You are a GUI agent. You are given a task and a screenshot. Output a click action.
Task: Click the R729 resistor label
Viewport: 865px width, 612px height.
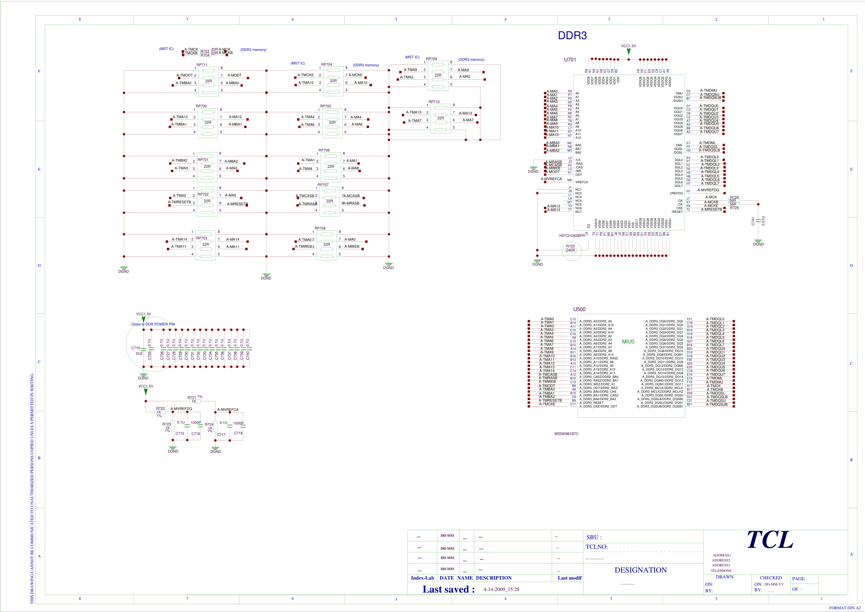(x=734, y=208)
